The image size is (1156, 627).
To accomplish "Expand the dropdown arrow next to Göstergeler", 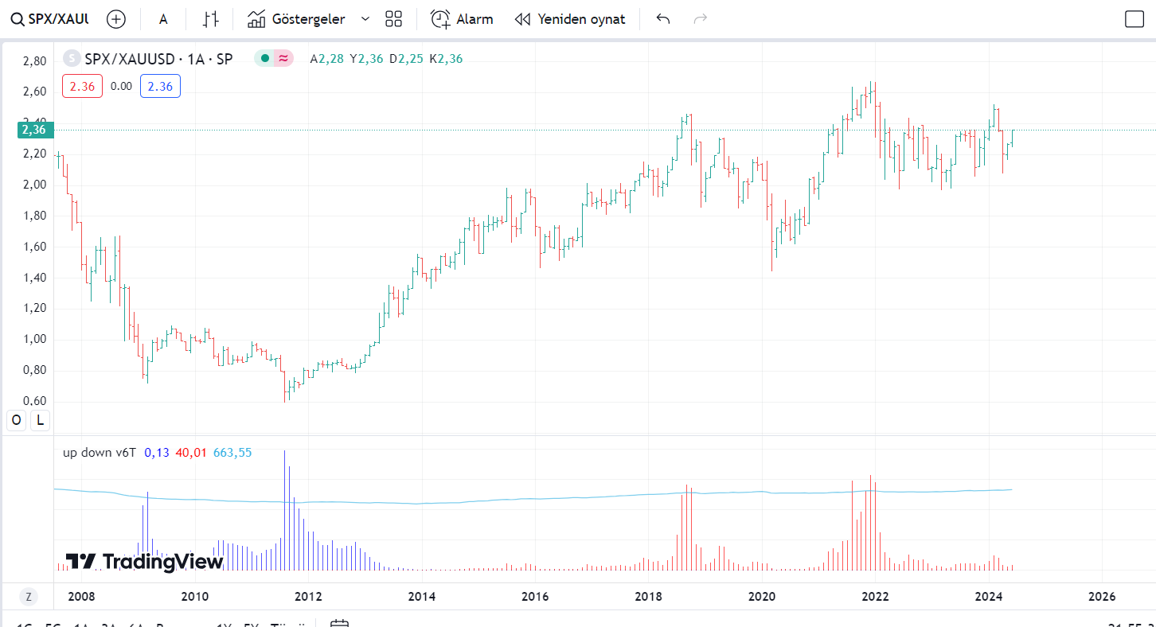I will (365, 19).
